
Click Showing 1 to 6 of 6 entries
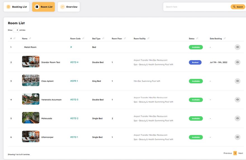click(x=19, y=154)
